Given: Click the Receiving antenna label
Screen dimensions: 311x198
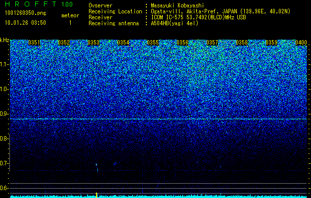Looking at the screenshot, I should [114, 23].
